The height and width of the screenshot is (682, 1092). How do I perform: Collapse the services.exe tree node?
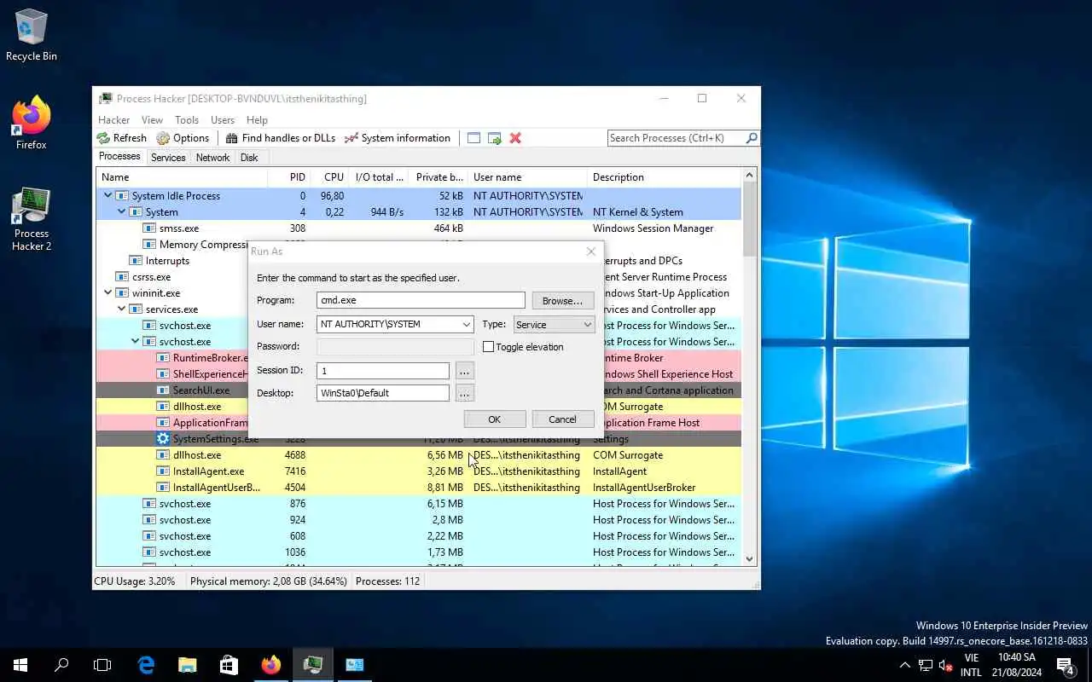(x=121, y=309)
